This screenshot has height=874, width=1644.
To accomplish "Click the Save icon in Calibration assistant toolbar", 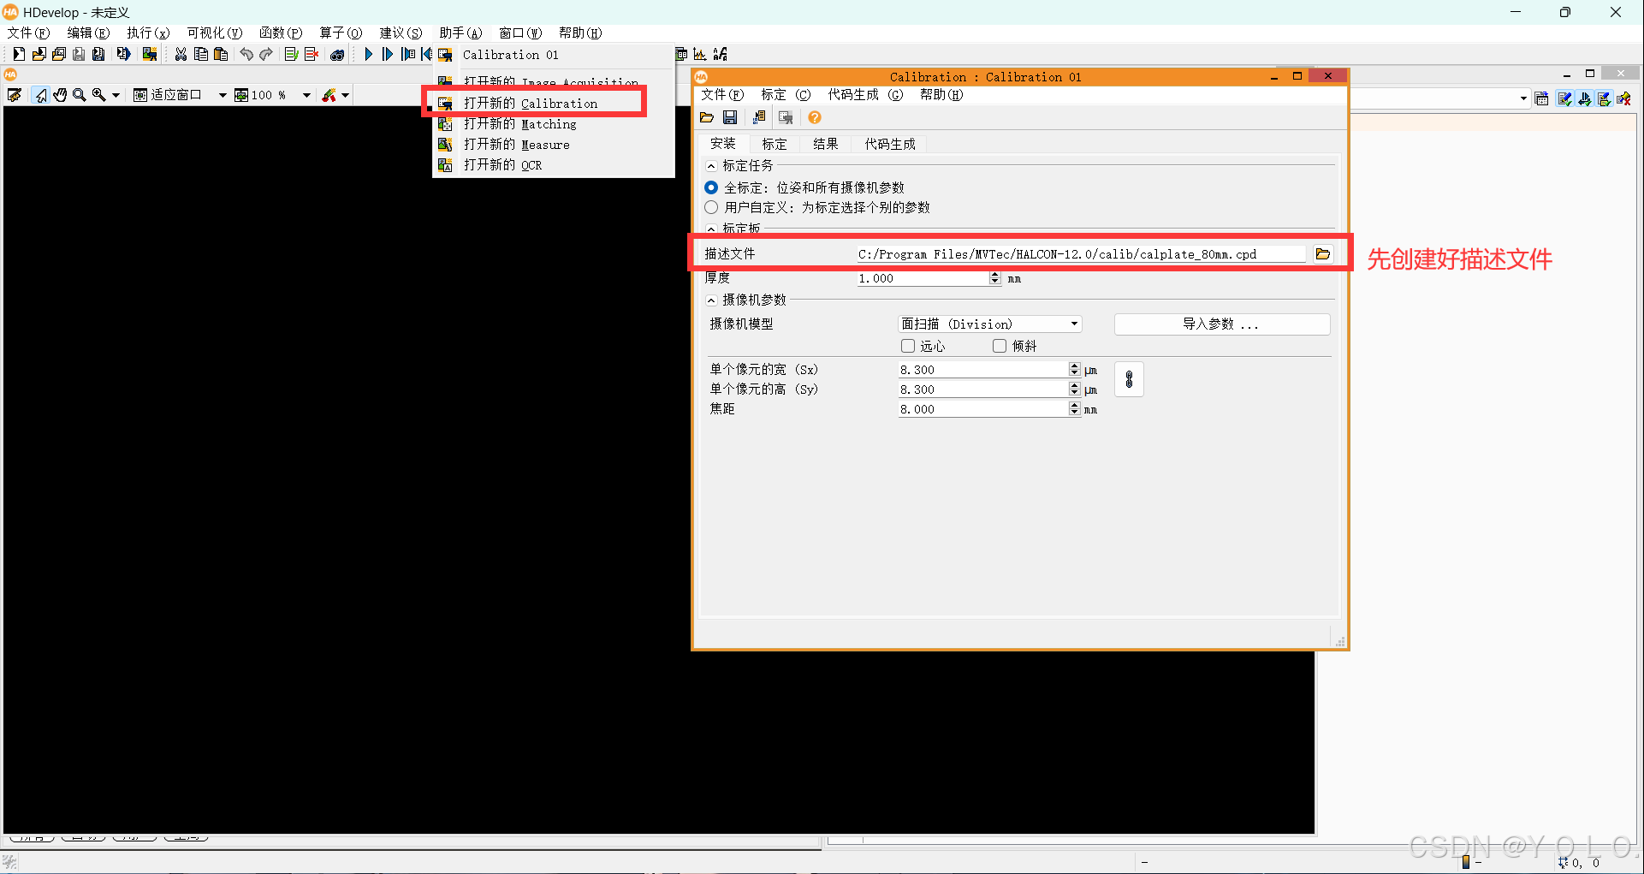I will pos(730,117).
